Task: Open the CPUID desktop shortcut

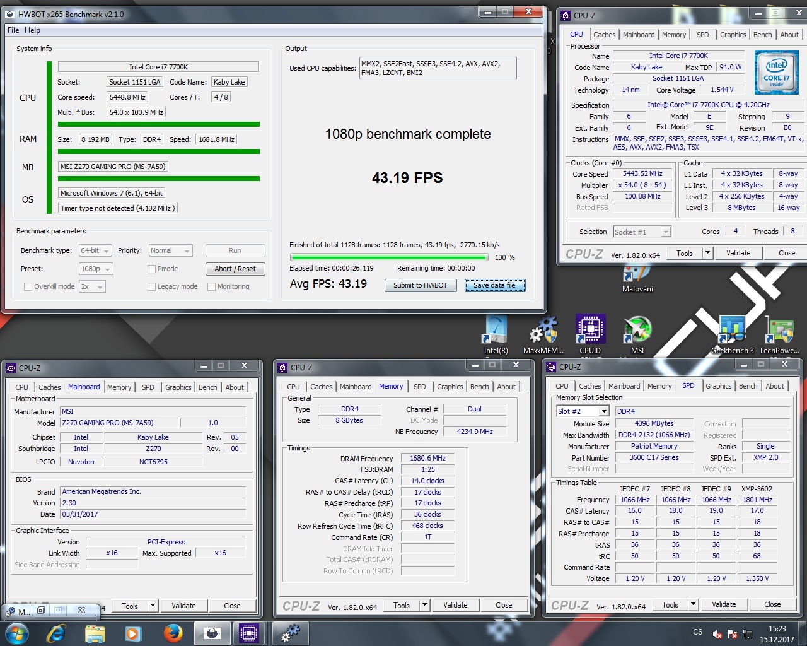Action: click(x=590, y=334)
